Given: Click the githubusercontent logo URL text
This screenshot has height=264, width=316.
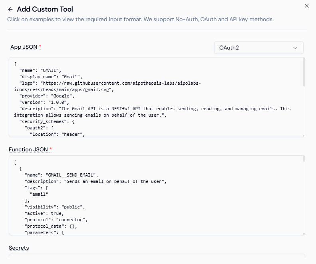Looking at the screenshot, I should (x=116, y=83).
